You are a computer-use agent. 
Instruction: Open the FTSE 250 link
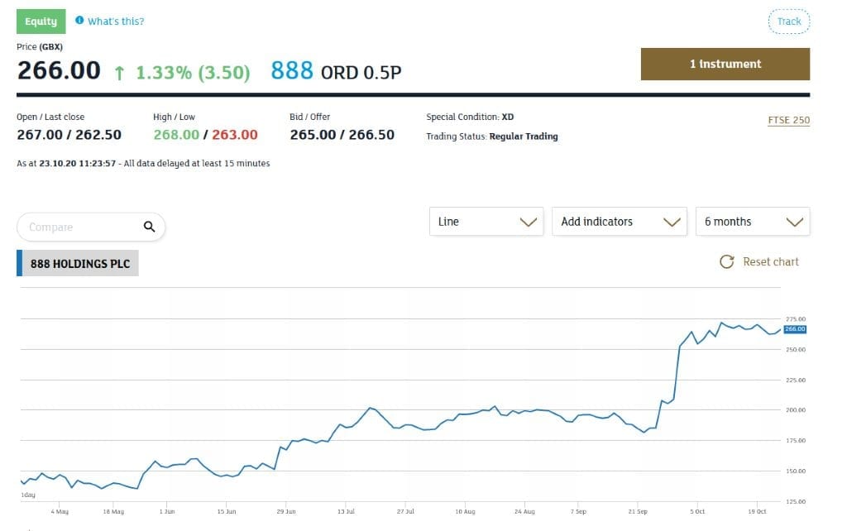[x=788, y=120]
